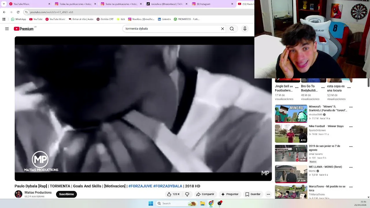Click the magnifier search button

tap(232, 29)
